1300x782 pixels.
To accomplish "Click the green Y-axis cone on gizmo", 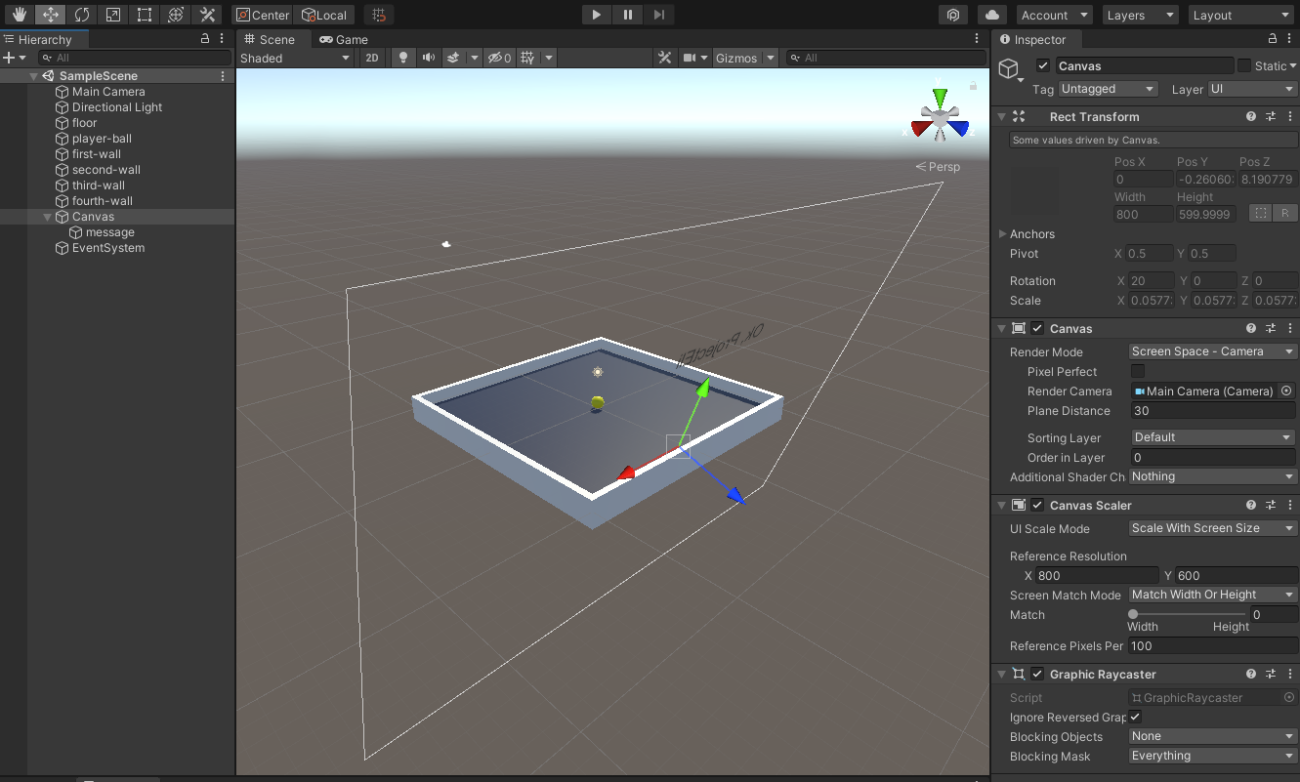I will pos(940,97).
